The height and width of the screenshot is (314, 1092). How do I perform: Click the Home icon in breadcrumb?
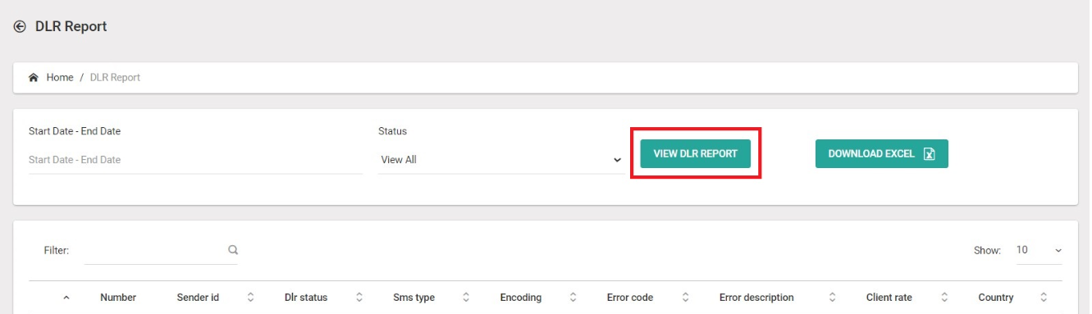[34, 78]
